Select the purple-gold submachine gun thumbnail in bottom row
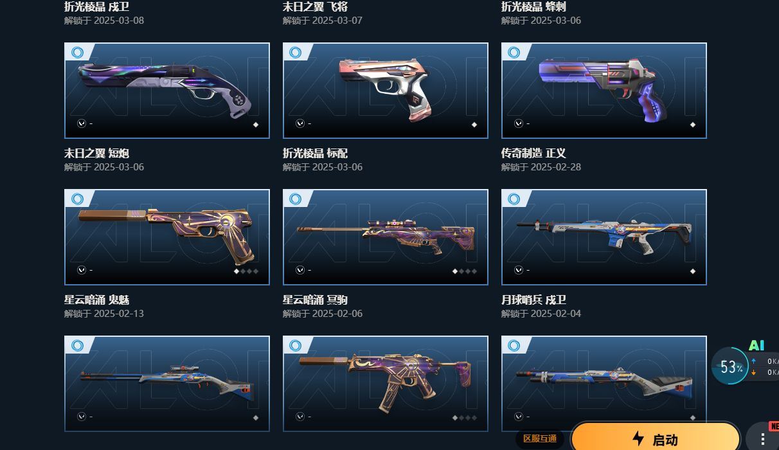 tap(386, 384)
